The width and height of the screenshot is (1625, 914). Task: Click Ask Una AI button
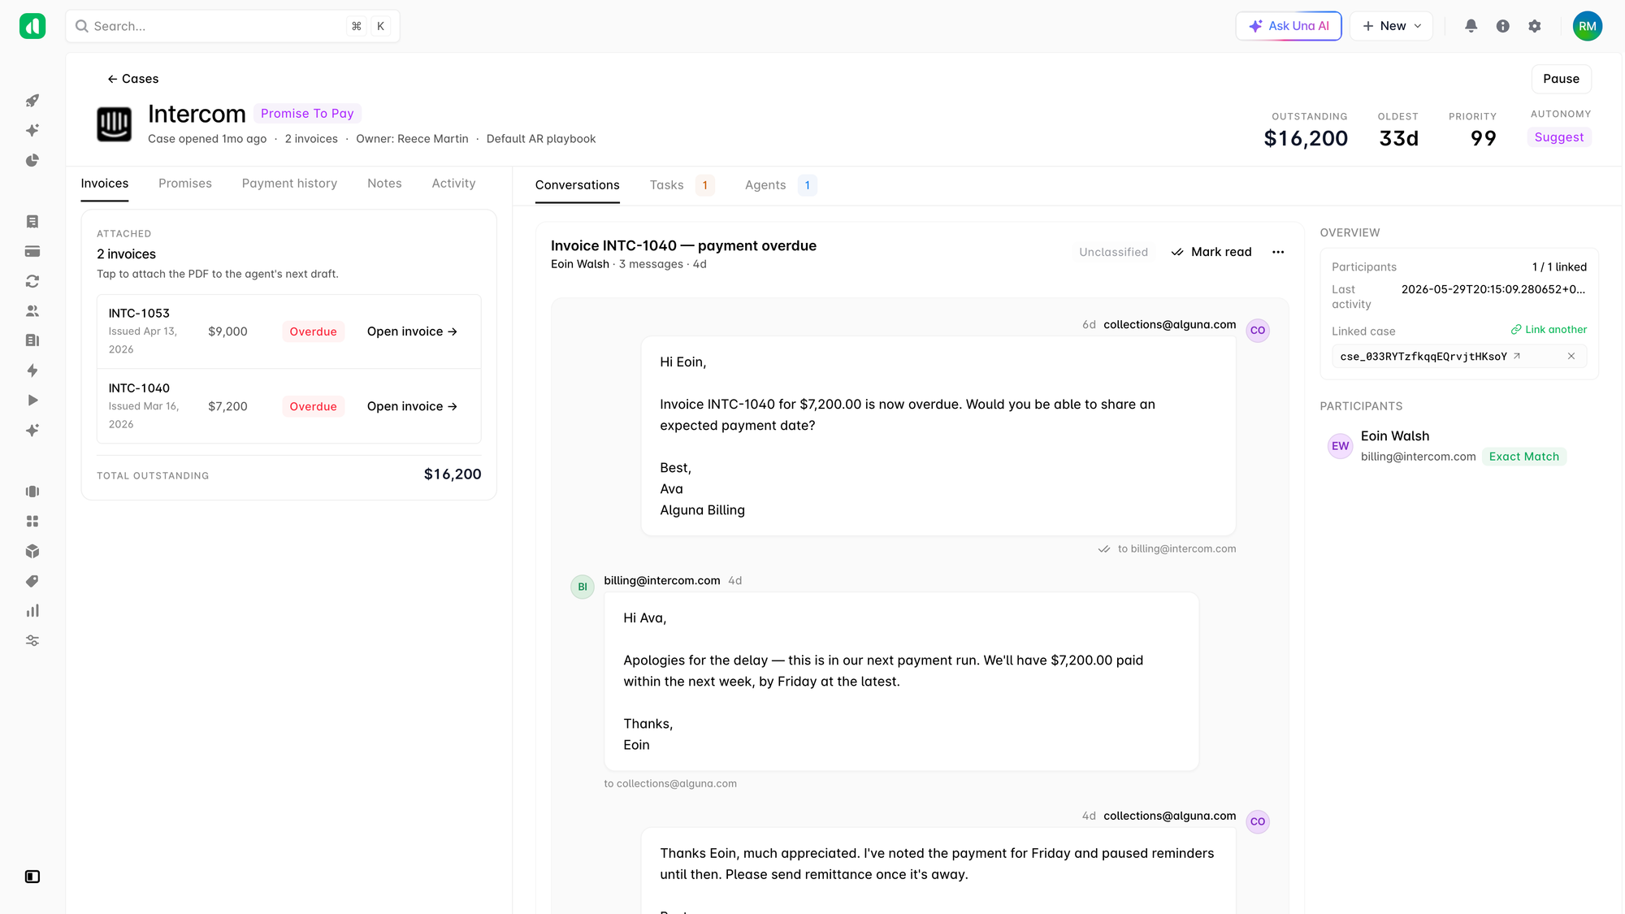point(1289,26)
